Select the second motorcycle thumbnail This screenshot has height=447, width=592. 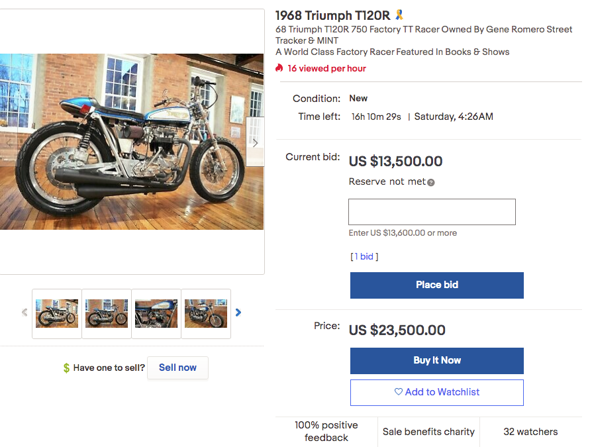coord(107,313)
